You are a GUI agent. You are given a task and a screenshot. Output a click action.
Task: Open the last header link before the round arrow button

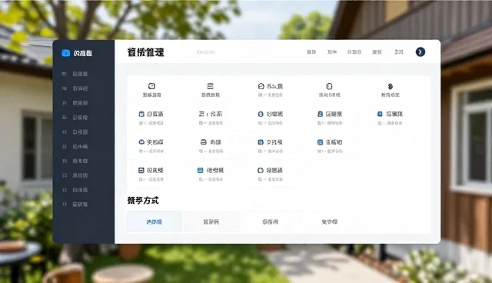click(x=399, y=52)
